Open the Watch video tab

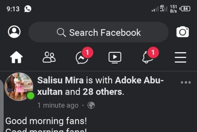[115, 58]
